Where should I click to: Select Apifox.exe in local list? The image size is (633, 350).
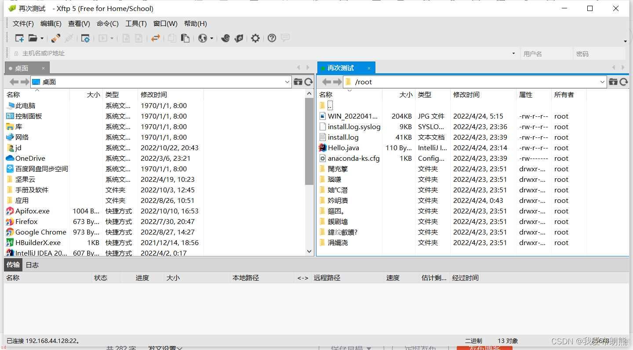click(32, 211)
